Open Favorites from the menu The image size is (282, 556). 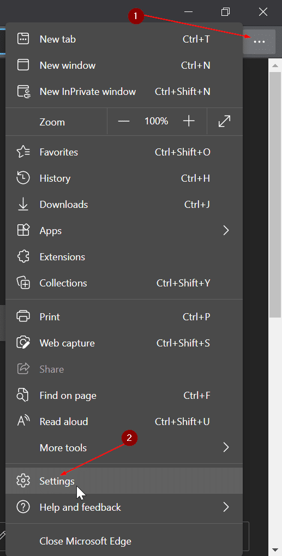[124, 152]
